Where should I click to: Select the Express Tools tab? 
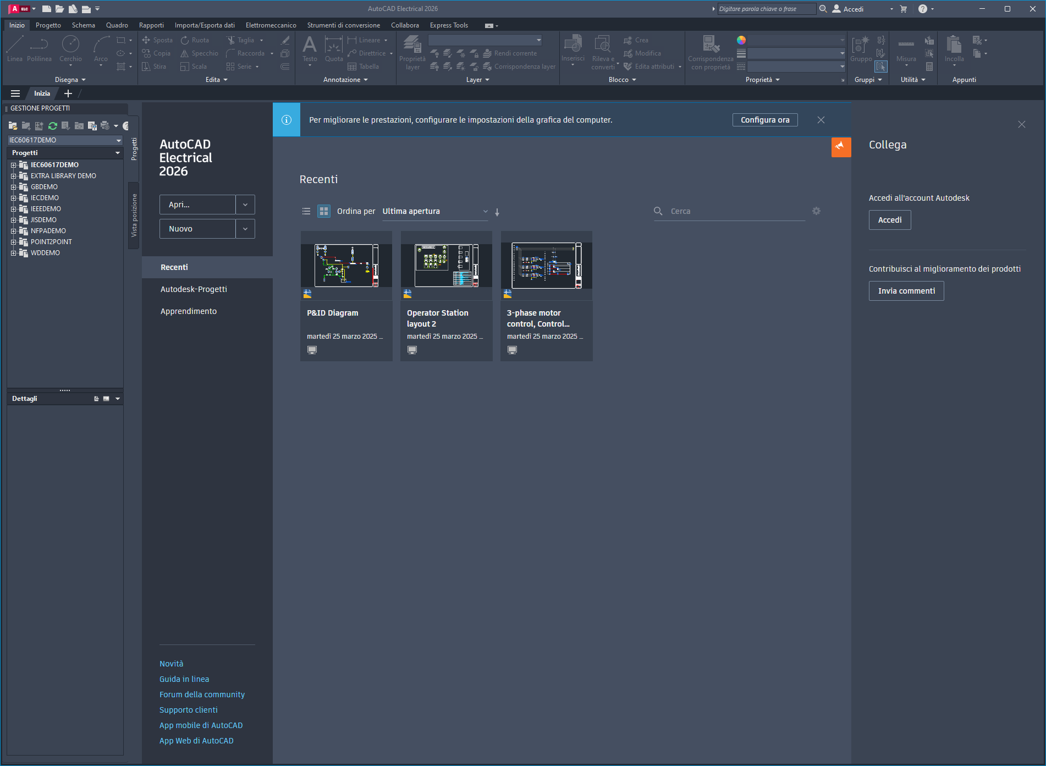[x=449, y=25]
